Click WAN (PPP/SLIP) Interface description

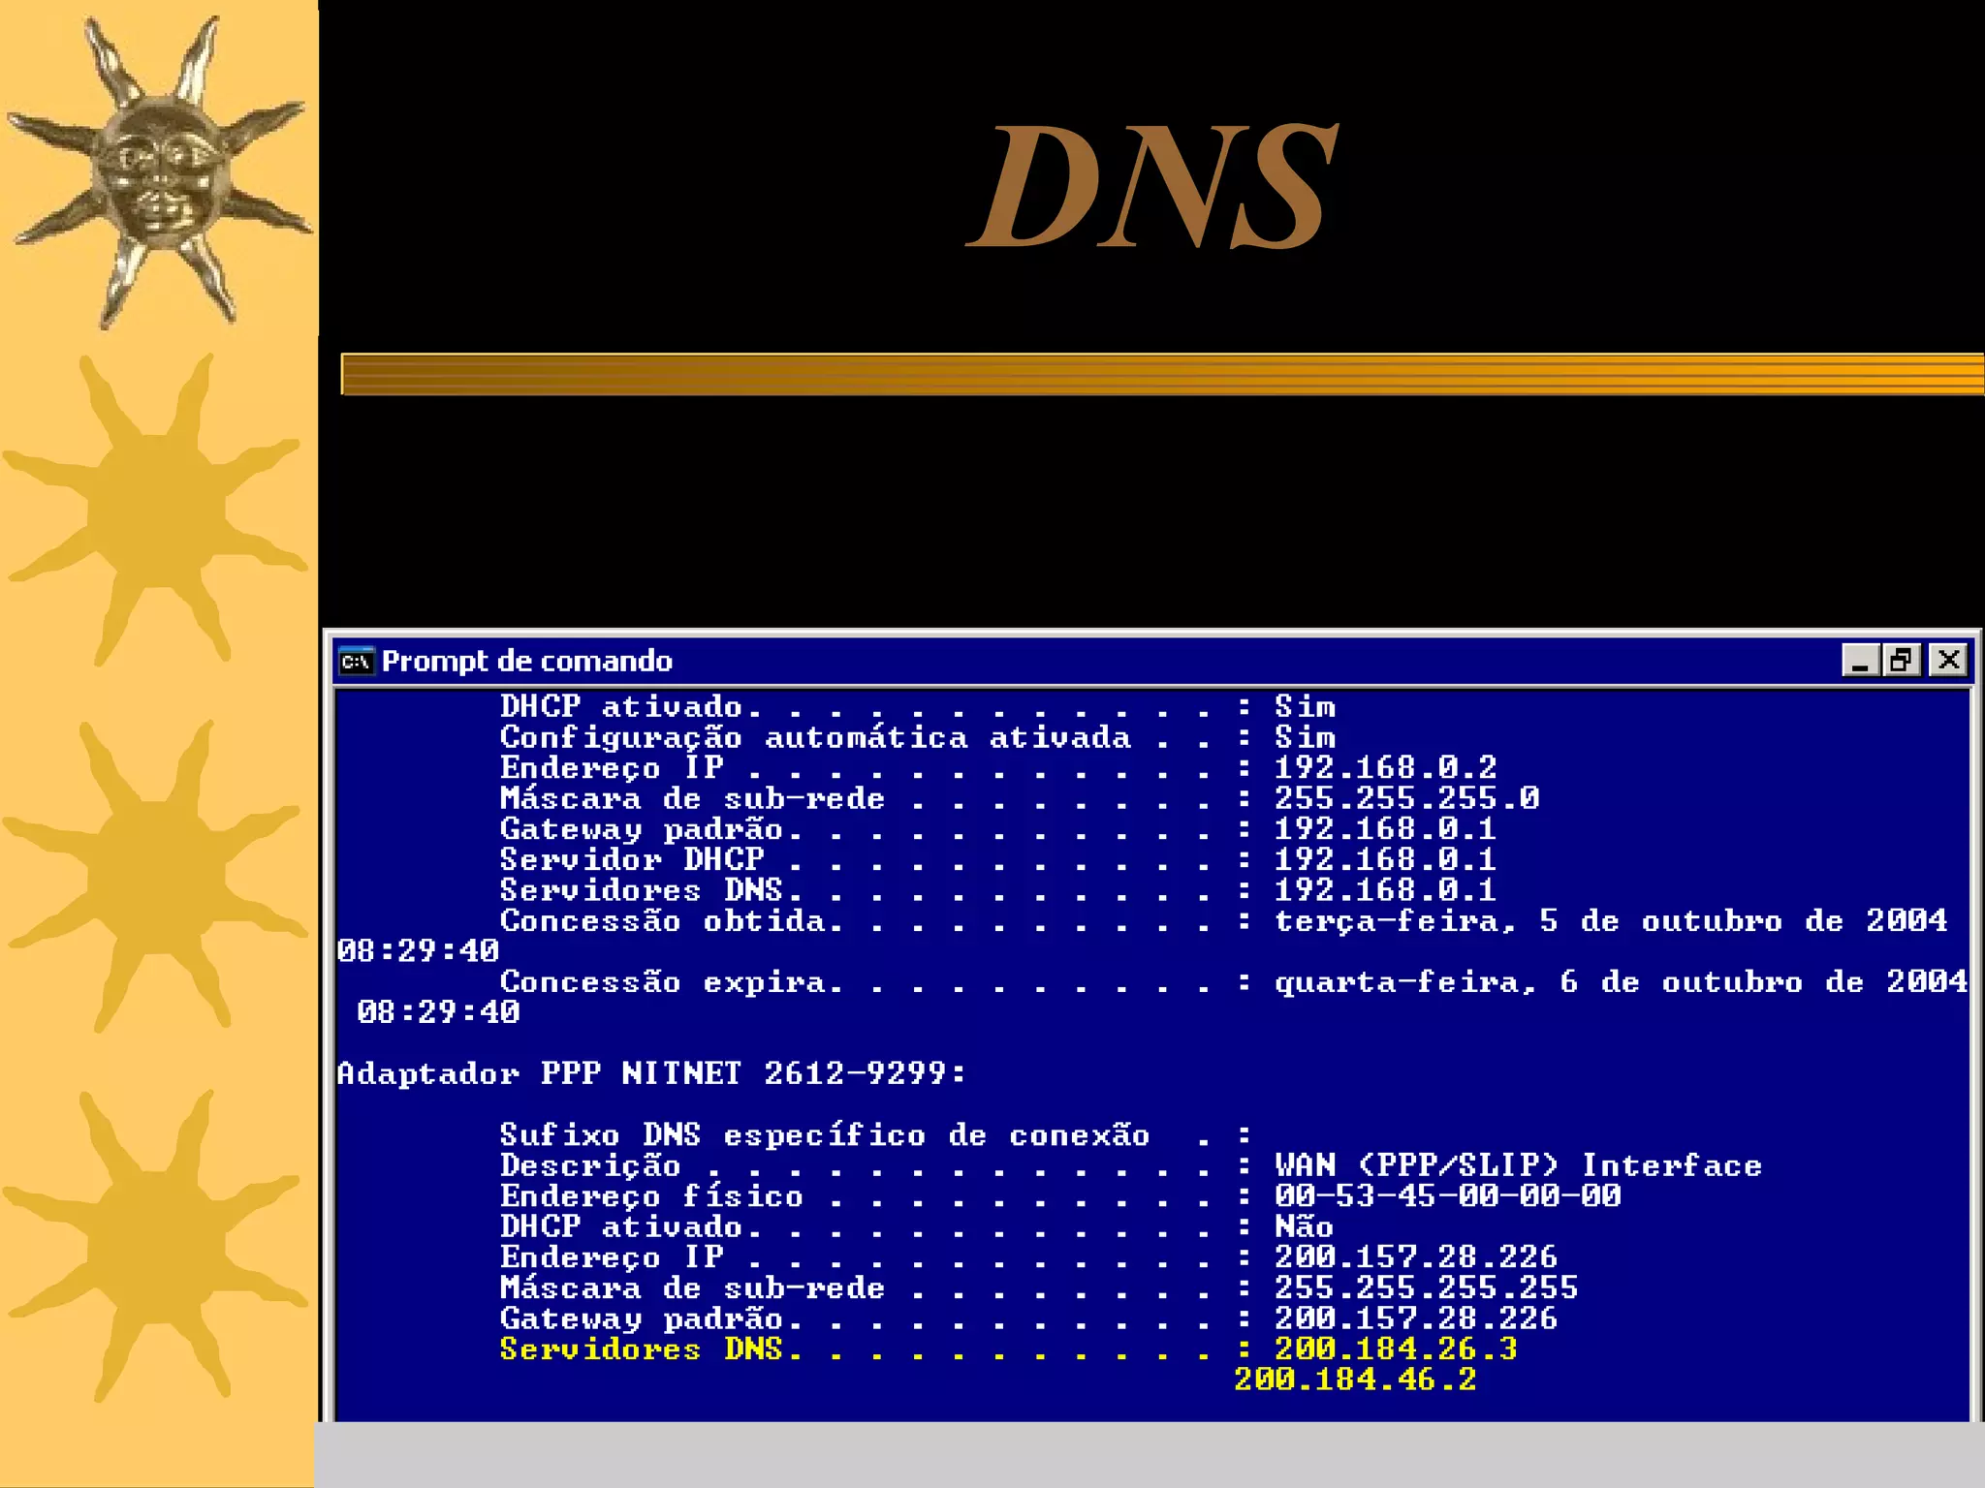(x=1518, y=1165)
